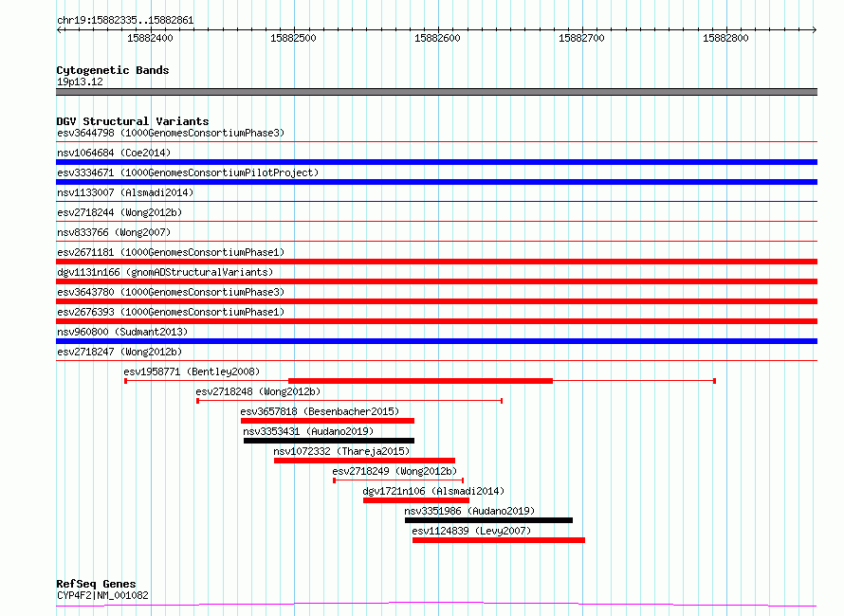Click the RefSeq Genes track title
Screen dimensions: 844x616
(96, 585)
